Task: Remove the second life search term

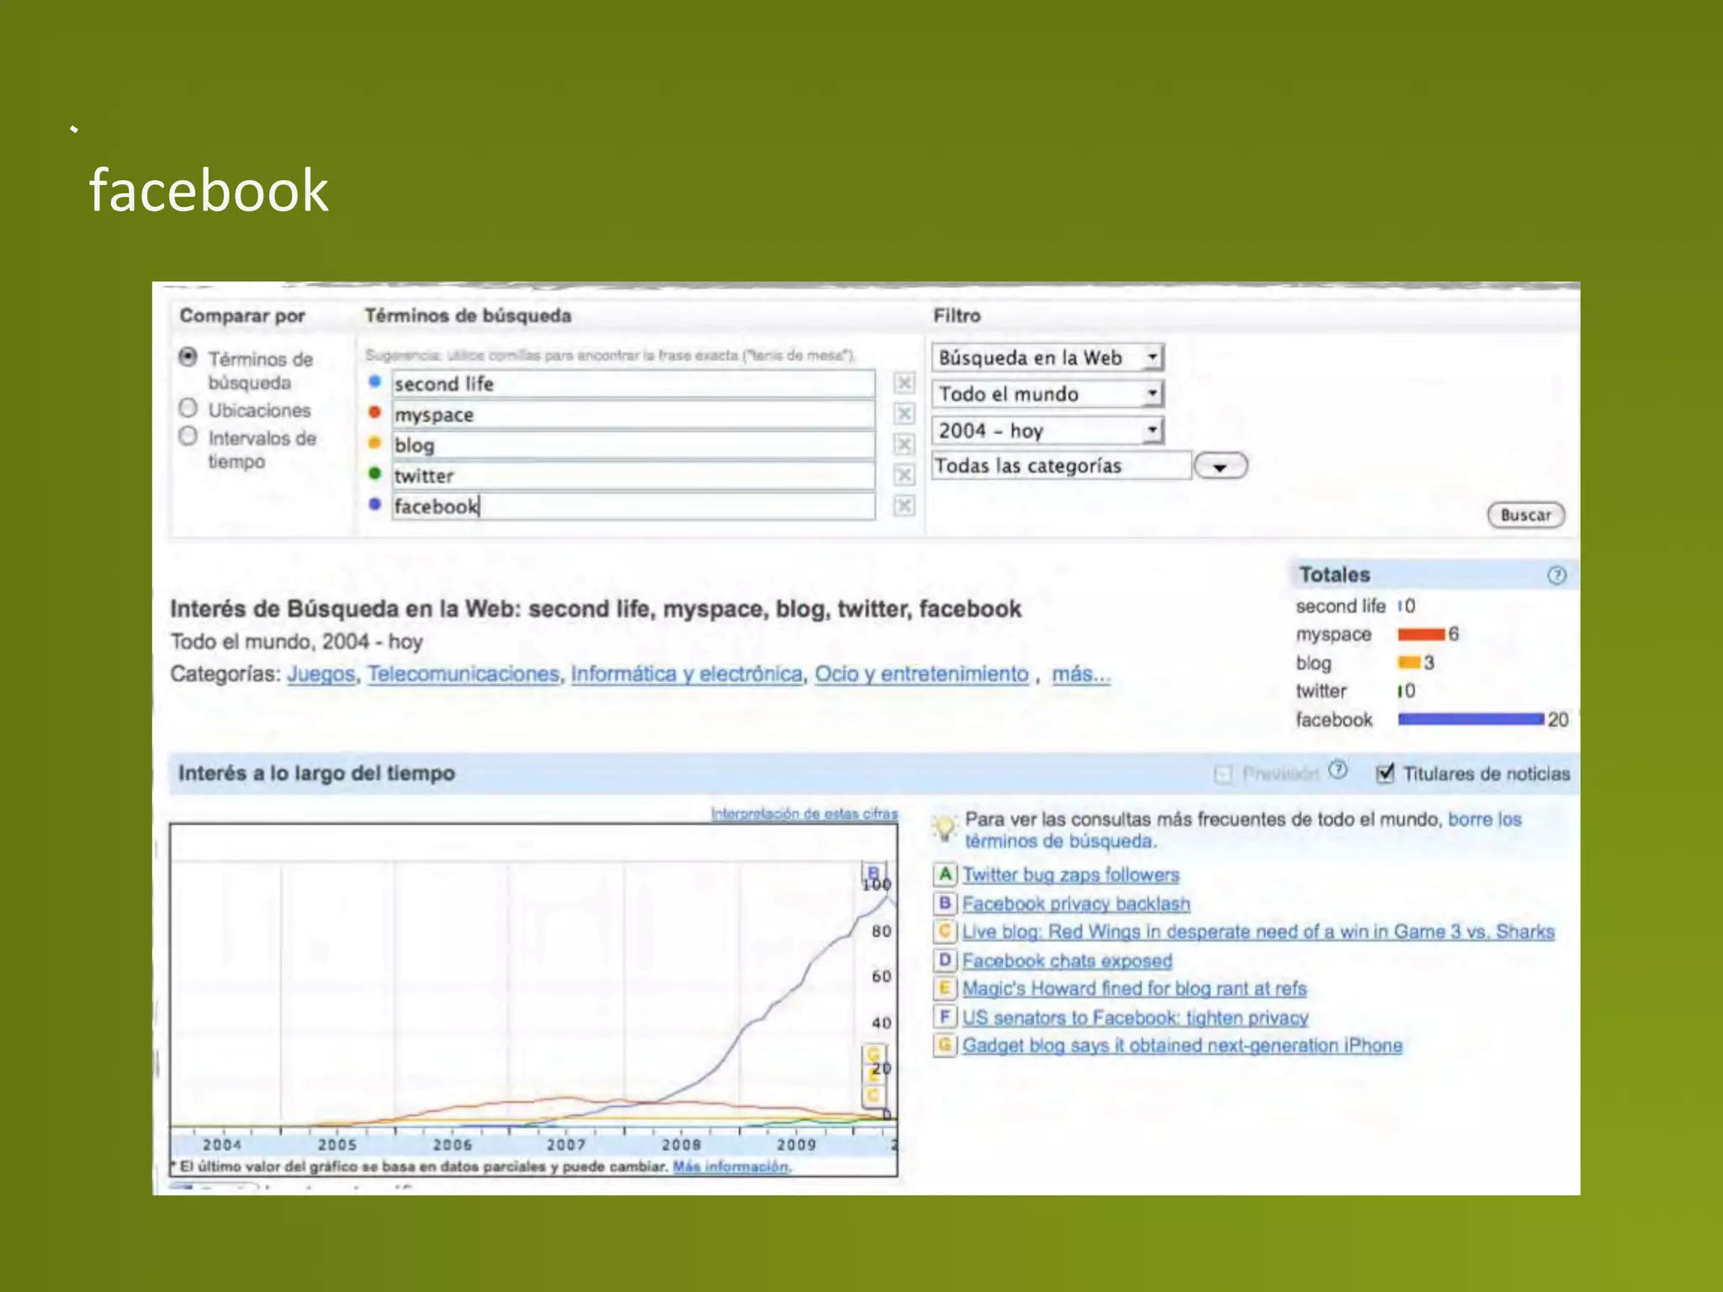Action: click(904, 384)
